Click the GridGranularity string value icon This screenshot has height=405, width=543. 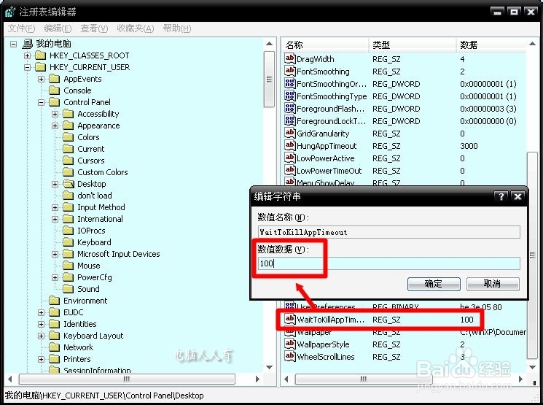[290, 133]
